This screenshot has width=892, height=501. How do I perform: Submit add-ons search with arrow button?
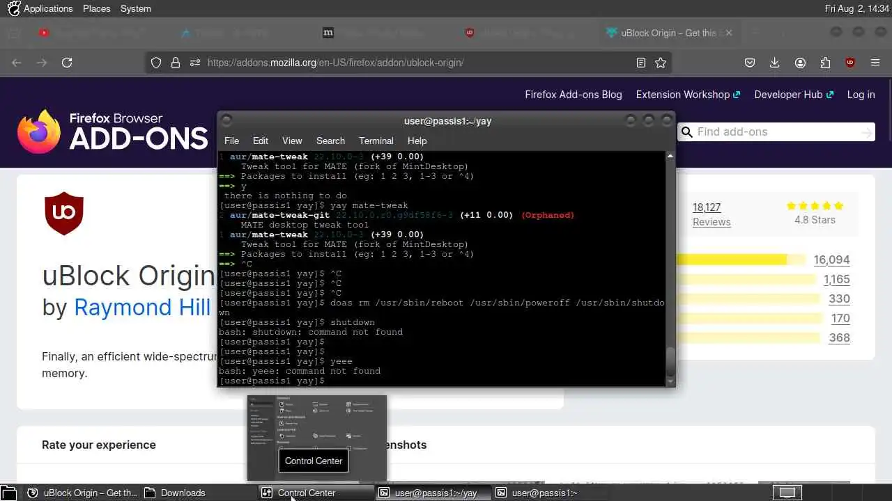(866, 132)
